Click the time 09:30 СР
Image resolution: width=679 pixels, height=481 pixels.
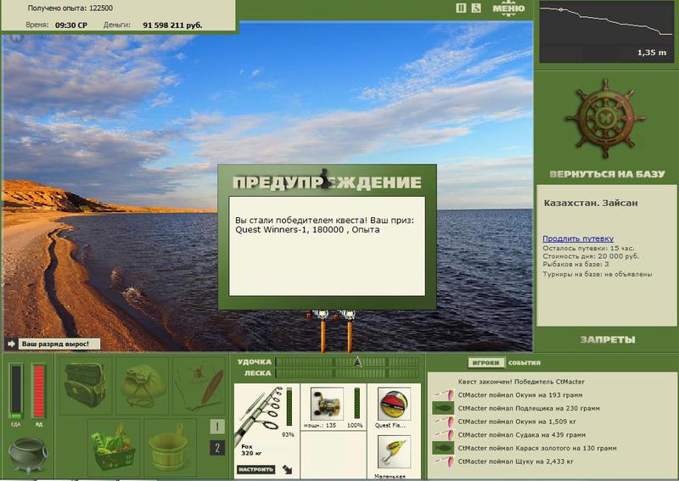tap(71, 25)
